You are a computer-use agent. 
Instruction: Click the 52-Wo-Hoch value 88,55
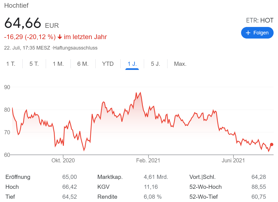click(x=258, y=187)
